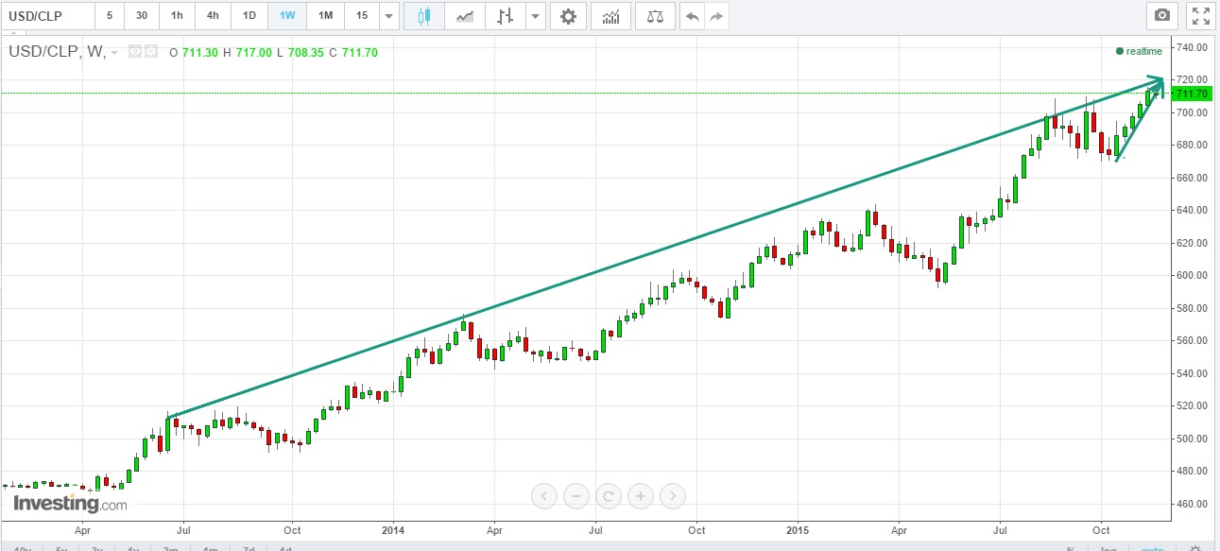1220x551 pixels.
Task: Click the low value 708.35
Action: [307, 52]
